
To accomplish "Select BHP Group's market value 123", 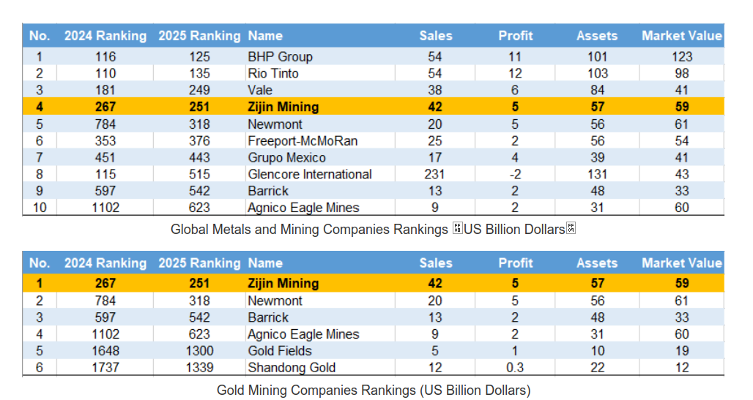I will point(682,56).
